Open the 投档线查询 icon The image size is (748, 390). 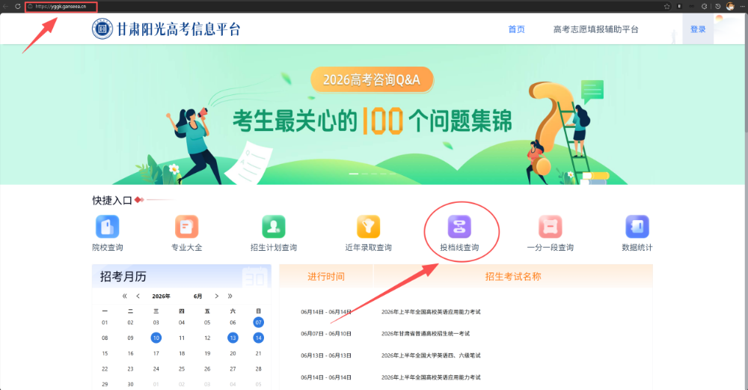(459, 227)
